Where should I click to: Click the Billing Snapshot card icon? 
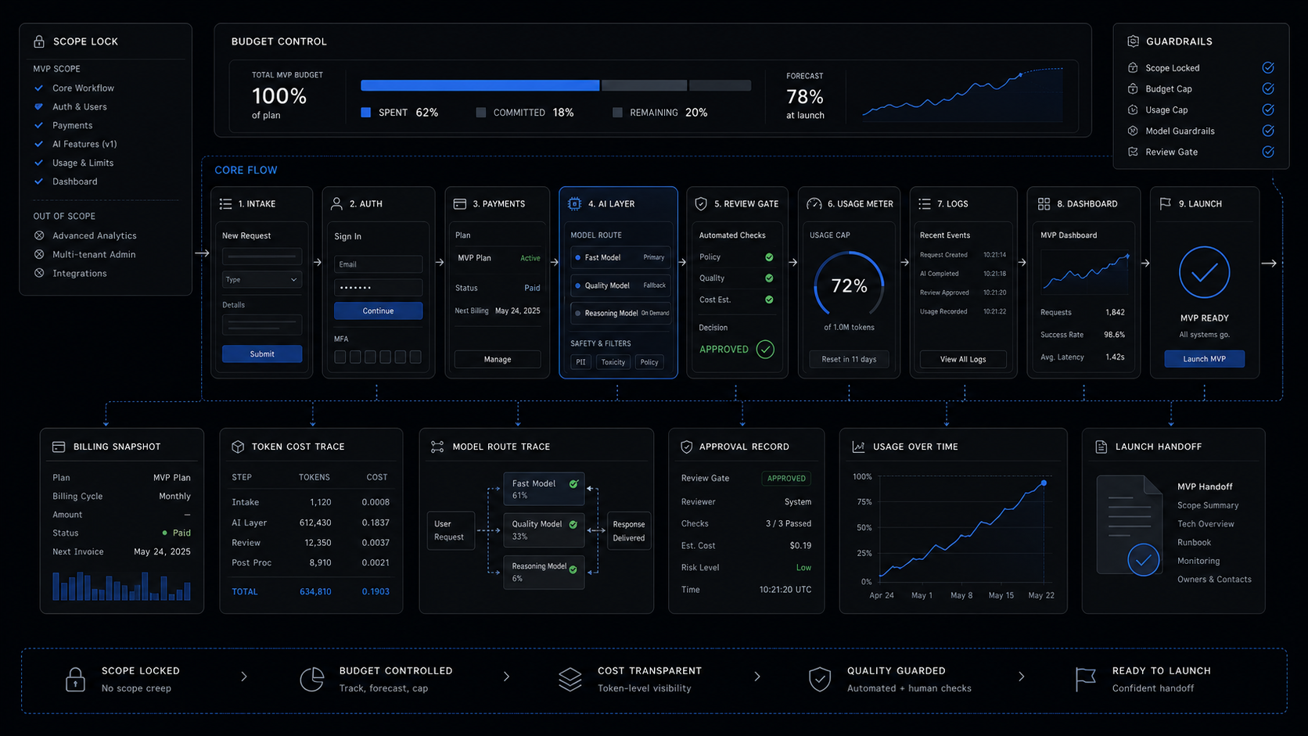click(59, 447)
